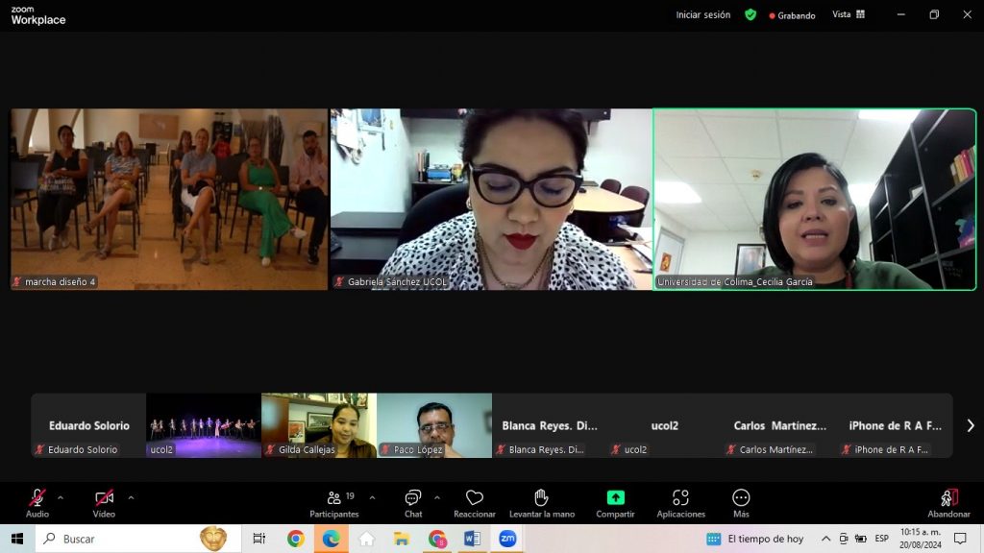The height and width of the screenshot is (553, 984).
Task: Click Levantar la mano icon
Action: coord(541,502)
